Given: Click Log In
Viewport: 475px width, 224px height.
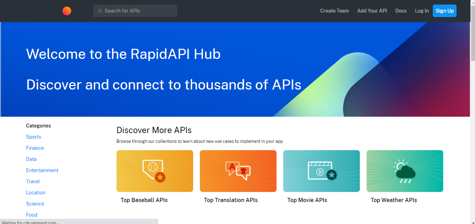Looking at the screenshot, I should [422, 11].
